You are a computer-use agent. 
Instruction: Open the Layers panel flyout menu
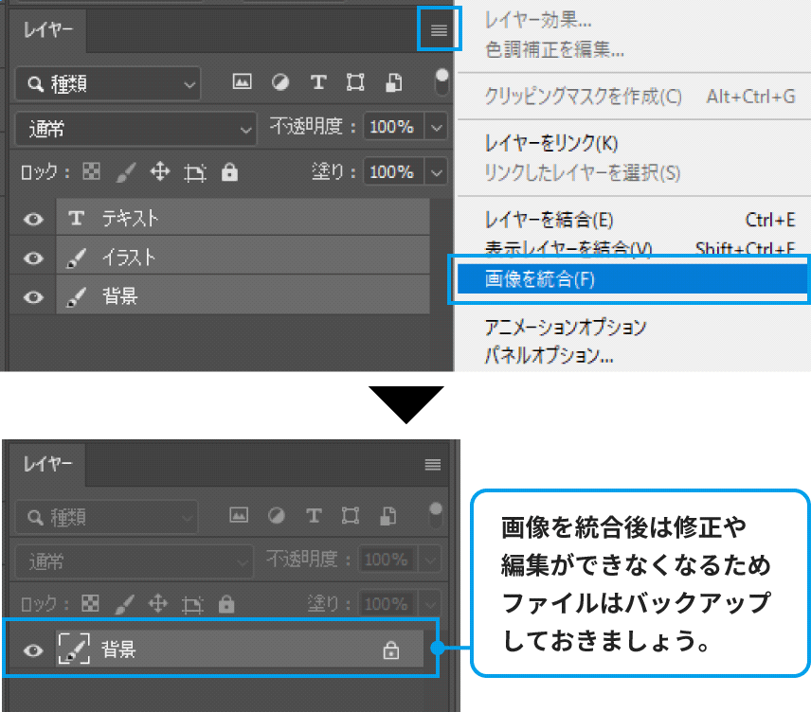pos(437,29)
